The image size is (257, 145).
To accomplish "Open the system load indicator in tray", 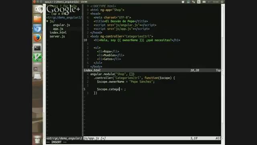I will pos(188,2).
